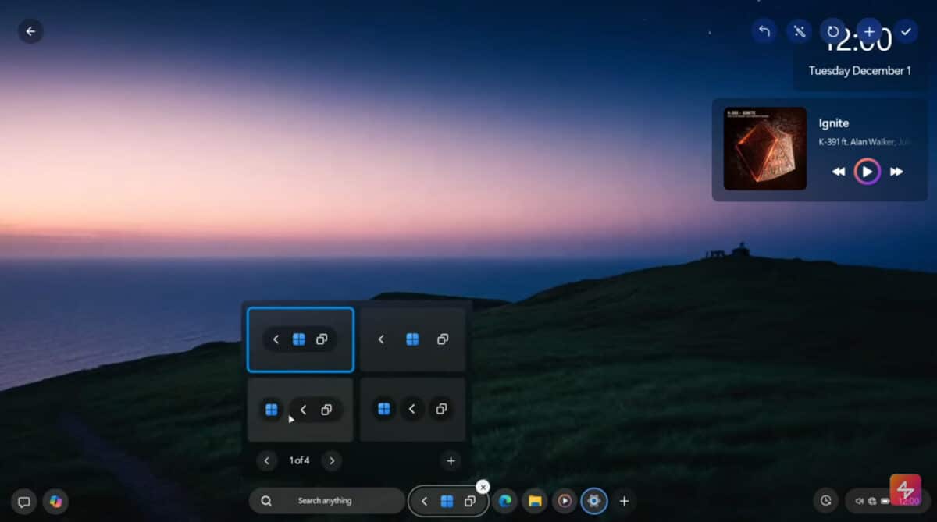Play the Ignite track in the music widget
Screen dimensions: 937x522
pos(867,171)
